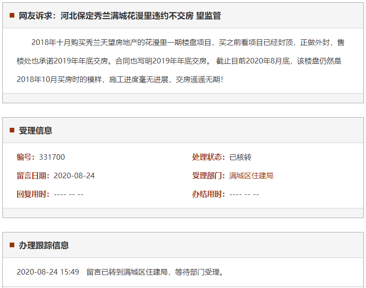Image resolution: width=366 pixels, height=288 pixels.
Task: Click the 受理部门 field label
Action: pyautogui.click(x=209, y=175)
